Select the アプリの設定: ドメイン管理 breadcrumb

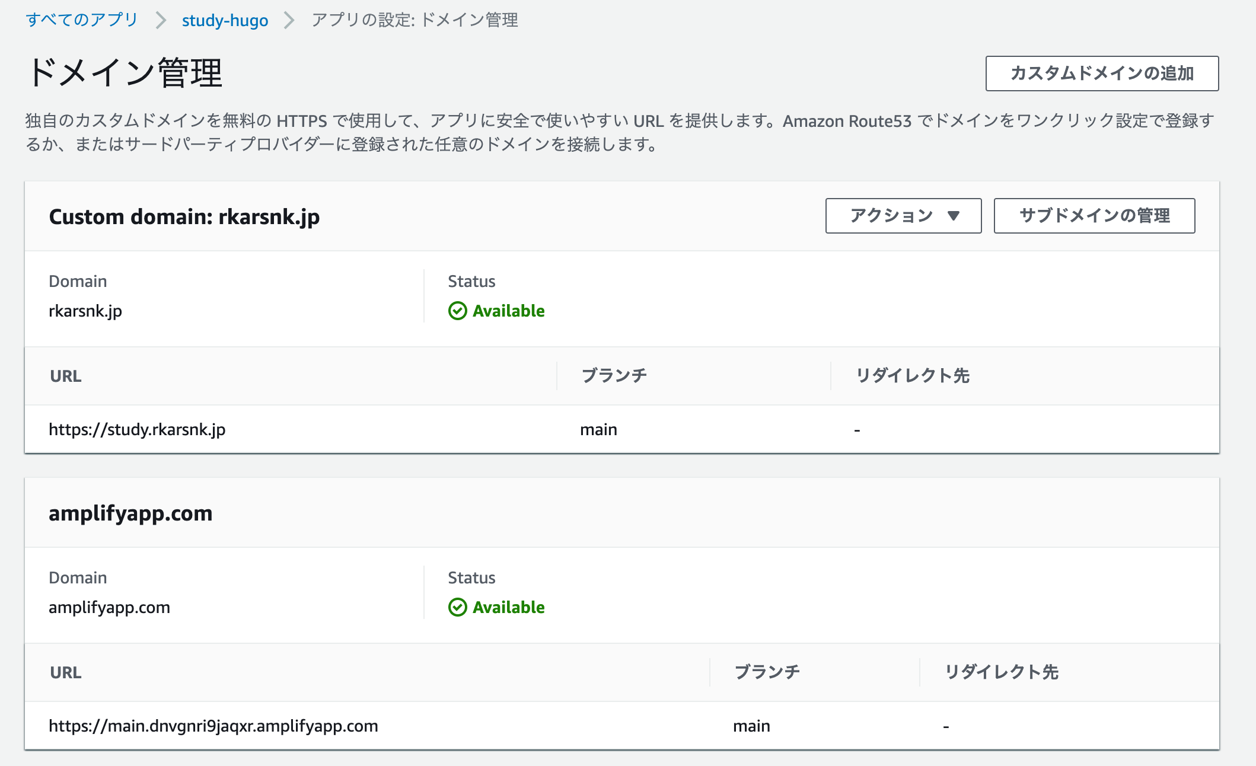pos(415,20)
